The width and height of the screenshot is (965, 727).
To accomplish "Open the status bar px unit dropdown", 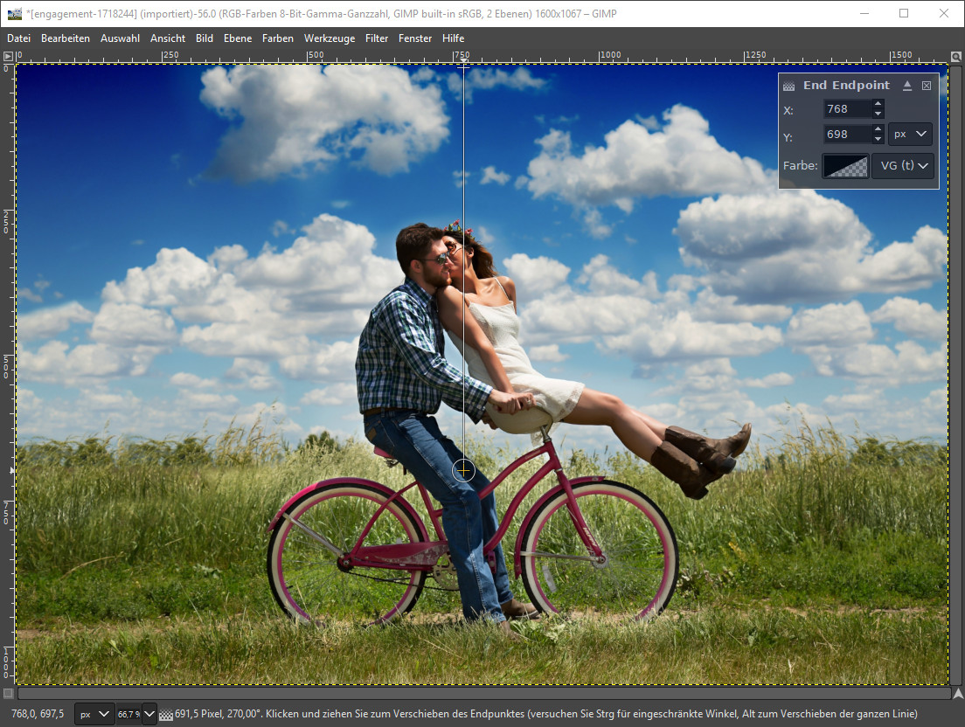I will tap(94, 714).
